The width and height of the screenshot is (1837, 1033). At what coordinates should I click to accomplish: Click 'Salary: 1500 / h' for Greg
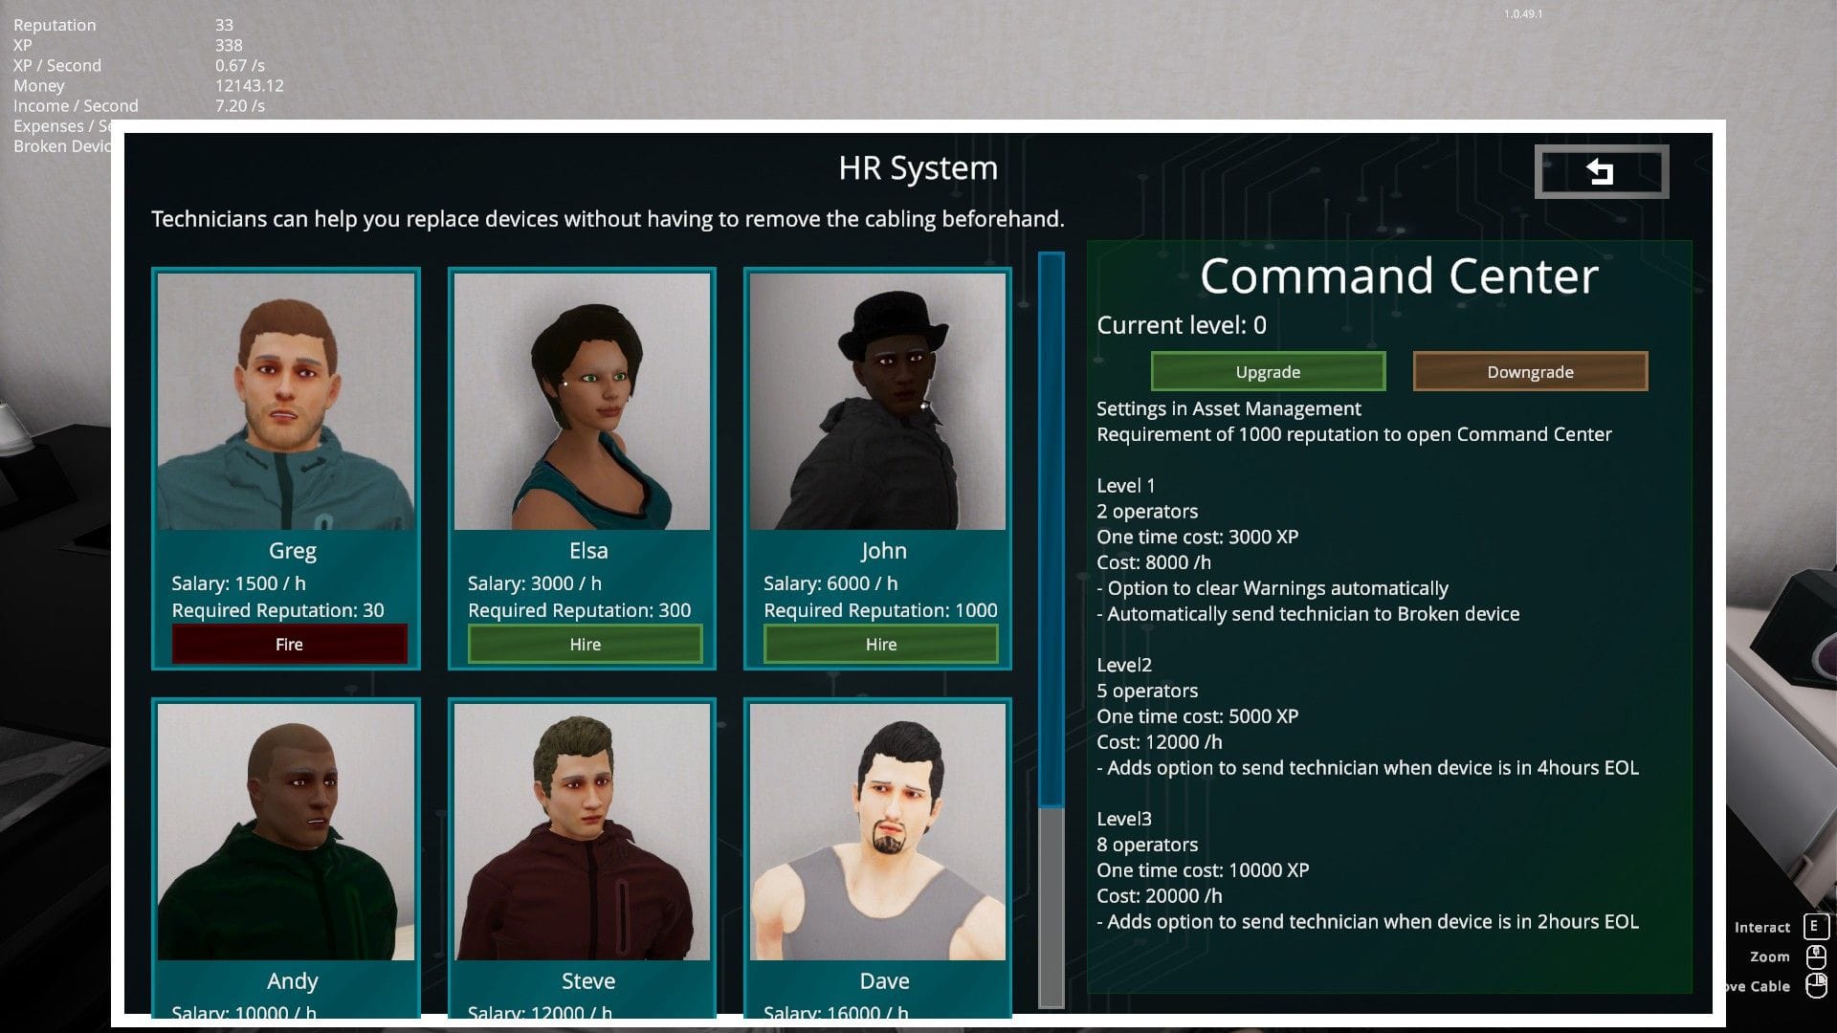tap(238, 583)
